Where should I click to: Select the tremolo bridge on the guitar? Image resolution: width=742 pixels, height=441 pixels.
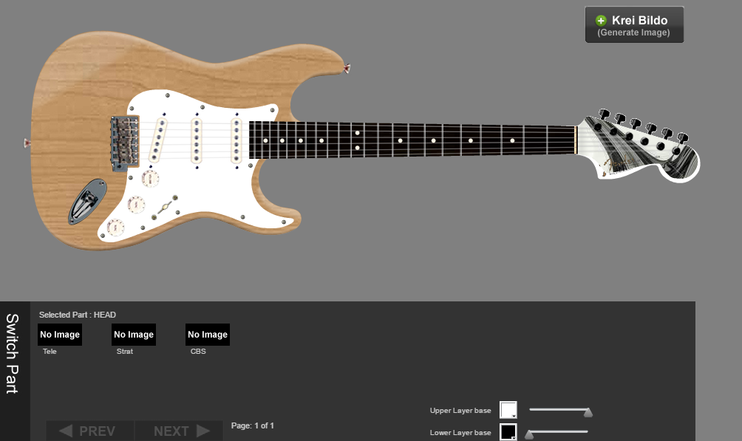[x=124, y=142]
